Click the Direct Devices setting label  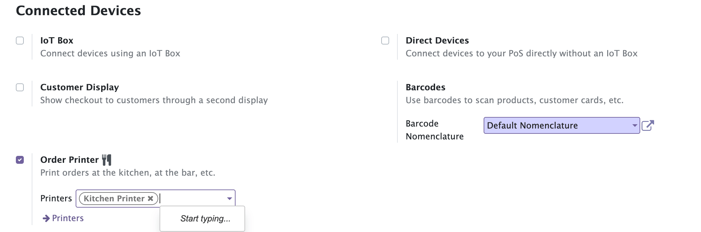(x=437, y=41)
